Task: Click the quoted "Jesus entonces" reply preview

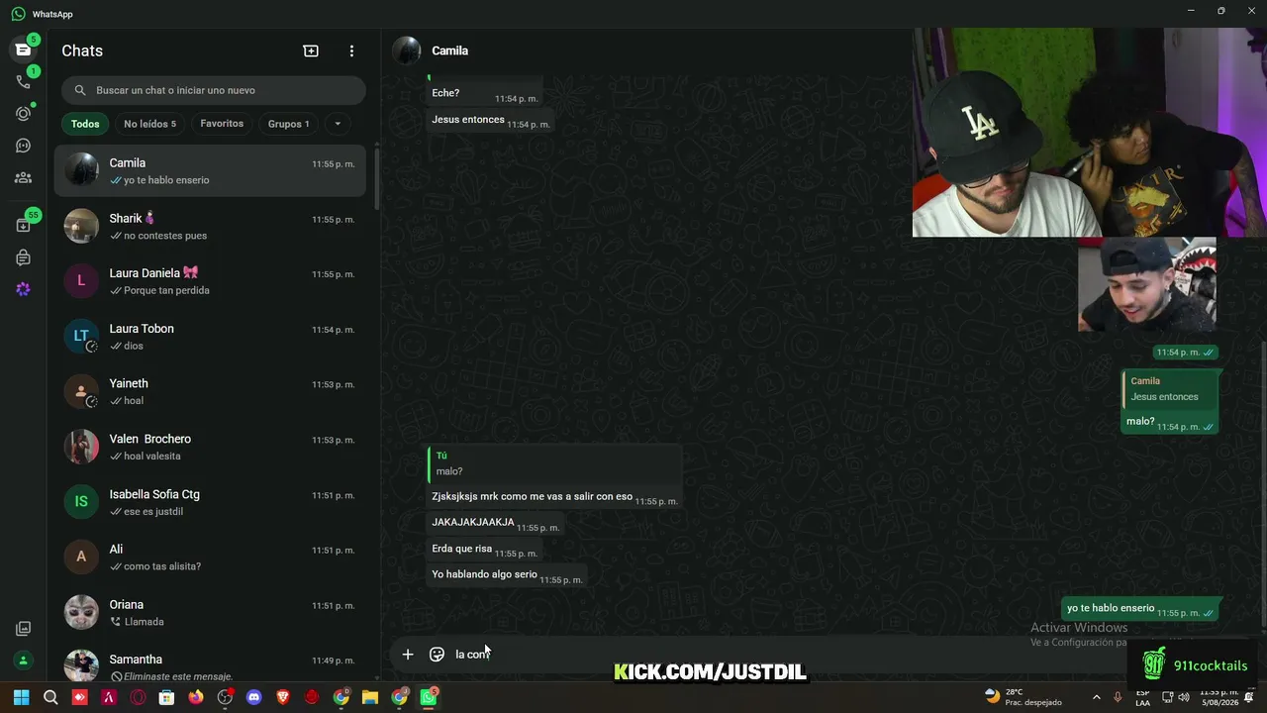Action: [1169, 389]
